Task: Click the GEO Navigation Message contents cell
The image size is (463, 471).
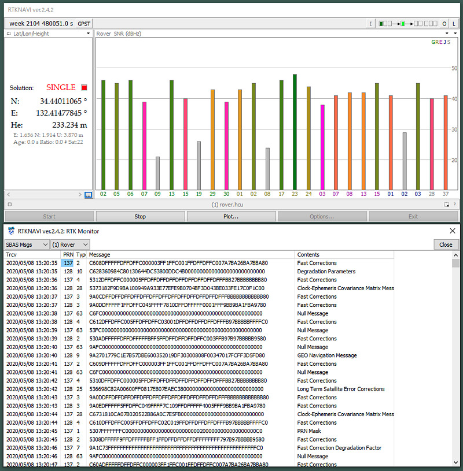Action: click(327, 355)
